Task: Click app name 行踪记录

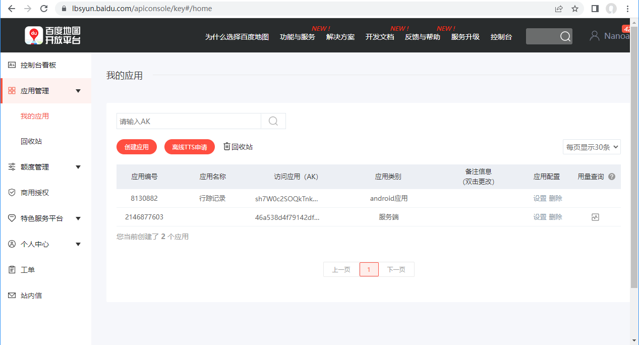Action: (x=212, y=198)
